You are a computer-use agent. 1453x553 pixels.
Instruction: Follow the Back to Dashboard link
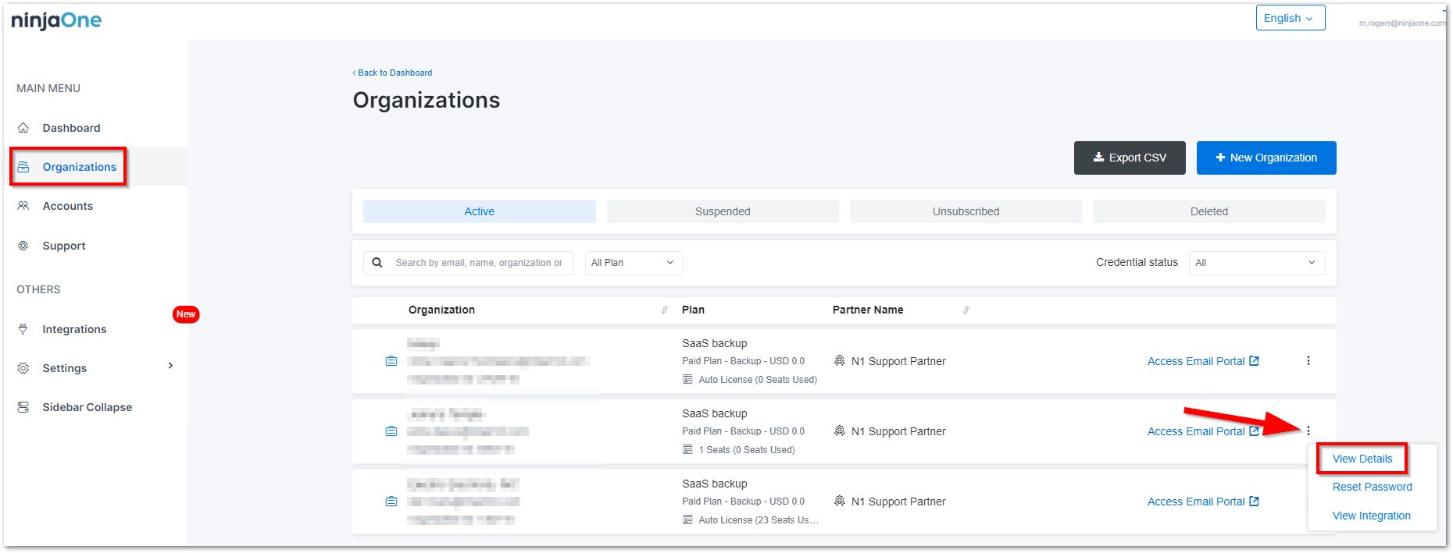coord(392,73)
